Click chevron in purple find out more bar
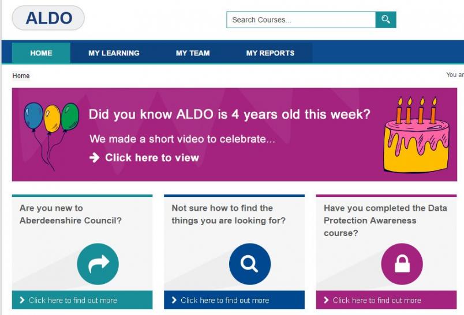464x315 pixels. (x=326, y=300)
